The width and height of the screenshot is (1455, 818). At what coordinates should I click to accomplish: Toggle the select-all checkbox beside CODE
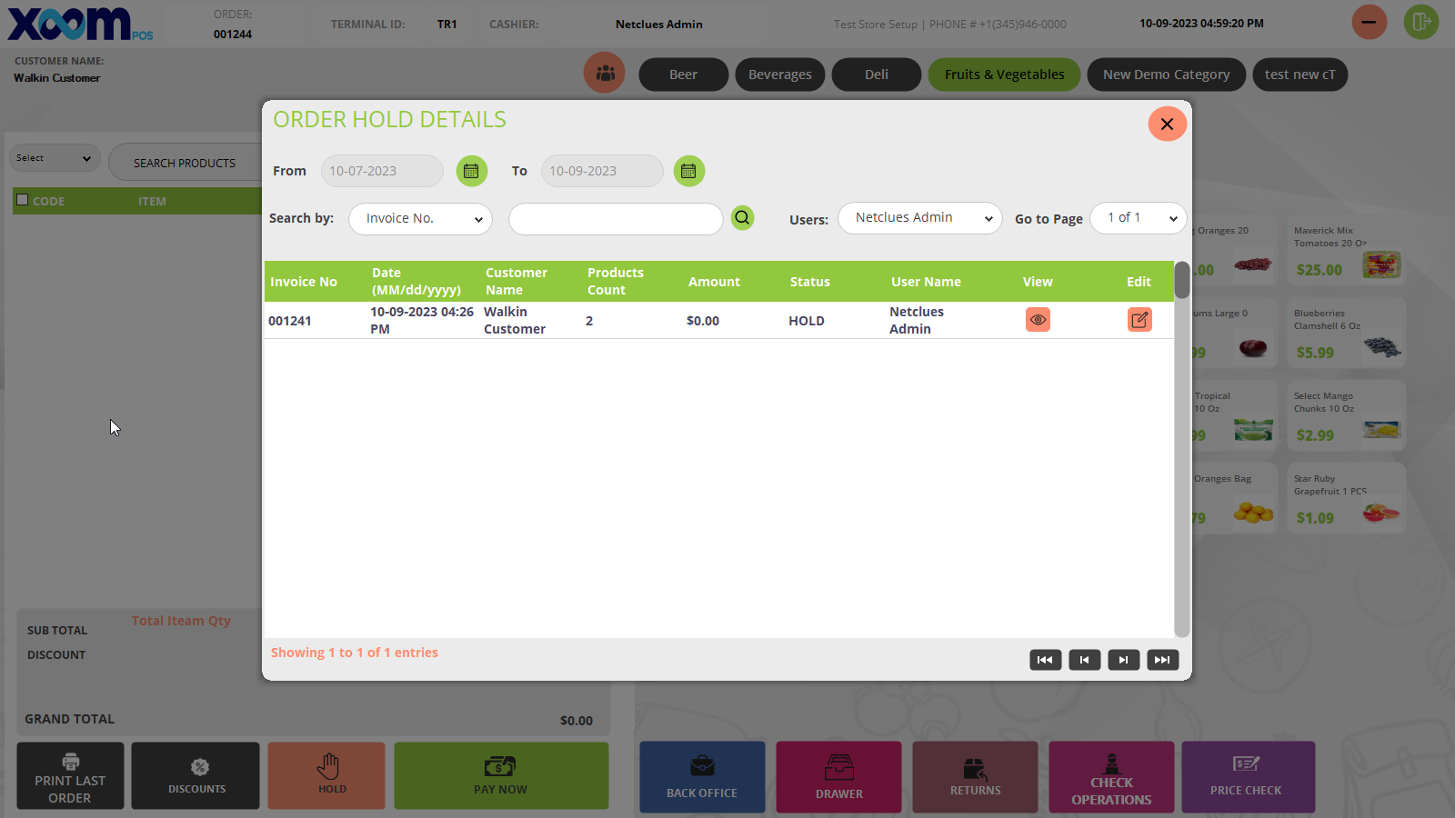[x=23, y=200]
